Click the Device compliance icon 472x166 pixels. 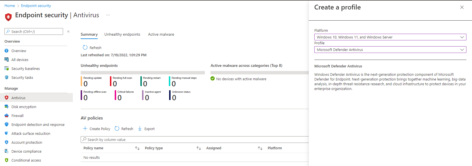6,151
